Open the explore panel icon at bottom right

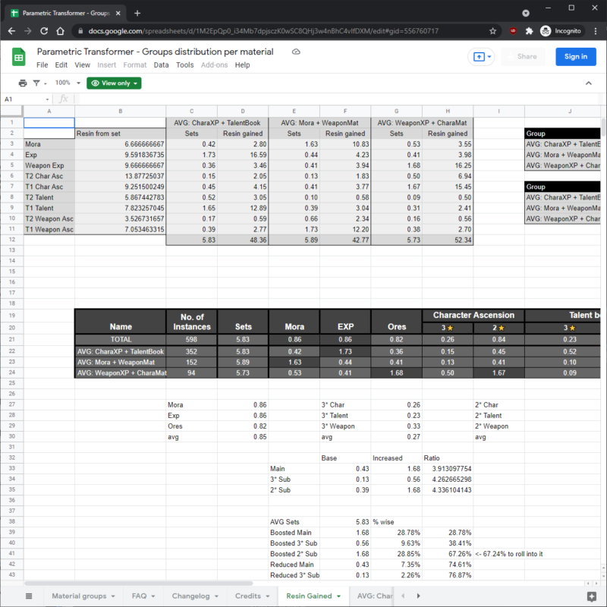[x=591, y=596]
